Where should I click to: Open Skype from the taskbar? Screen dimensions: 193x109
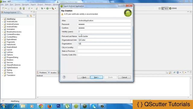point(93,106)
